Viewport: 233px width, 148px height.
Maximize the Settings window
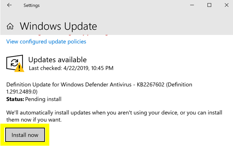tap(210, 5)
